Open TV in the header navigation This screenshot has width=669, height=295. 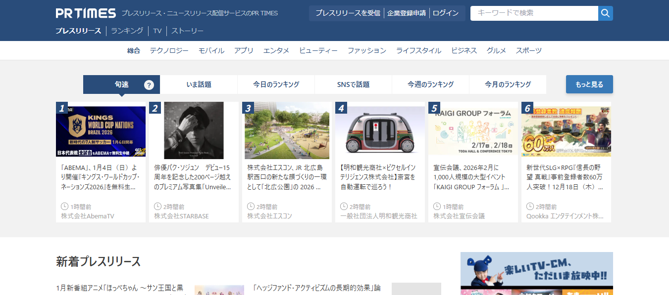157,31
